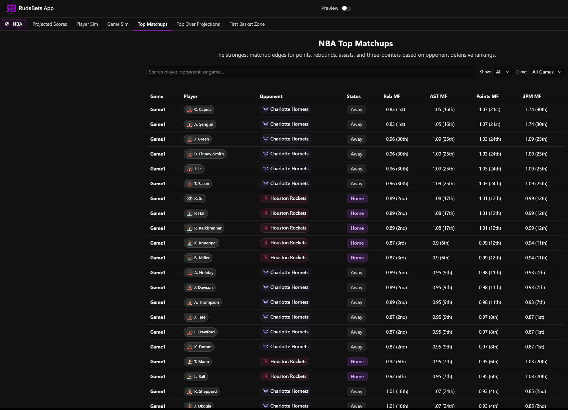Click Hornets logo in R. Sheppard row
The image size is (568, 410).
pyautogui.click(x=266, y=391)
